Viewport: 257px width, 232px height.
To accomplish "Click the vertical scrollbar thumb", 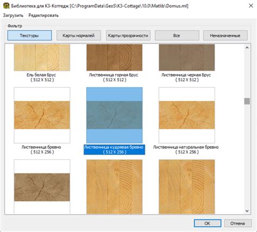I will 247,101.
